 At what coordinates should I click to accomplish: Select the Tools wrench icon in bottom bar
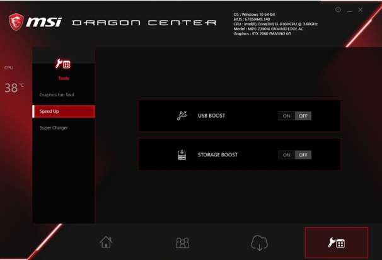click(337, 242)
